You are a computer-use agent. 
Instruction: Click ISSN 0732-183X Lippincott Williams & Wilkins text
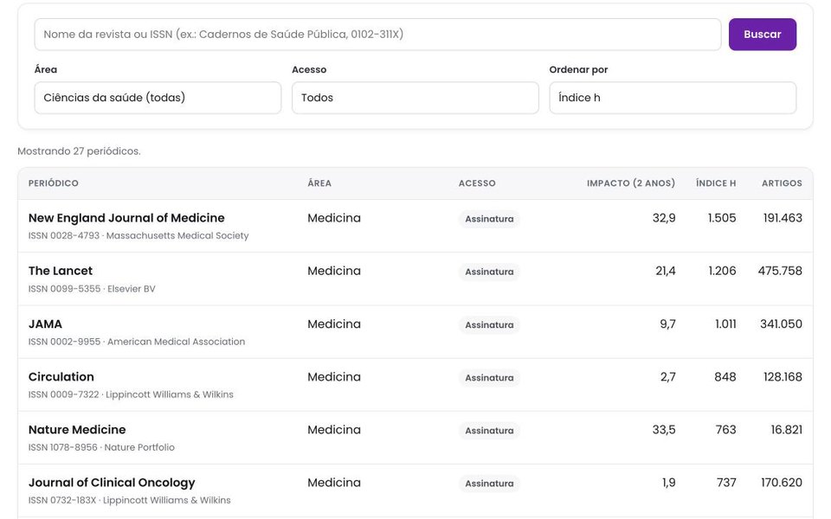pyautogui.click(x=129, y=501)
